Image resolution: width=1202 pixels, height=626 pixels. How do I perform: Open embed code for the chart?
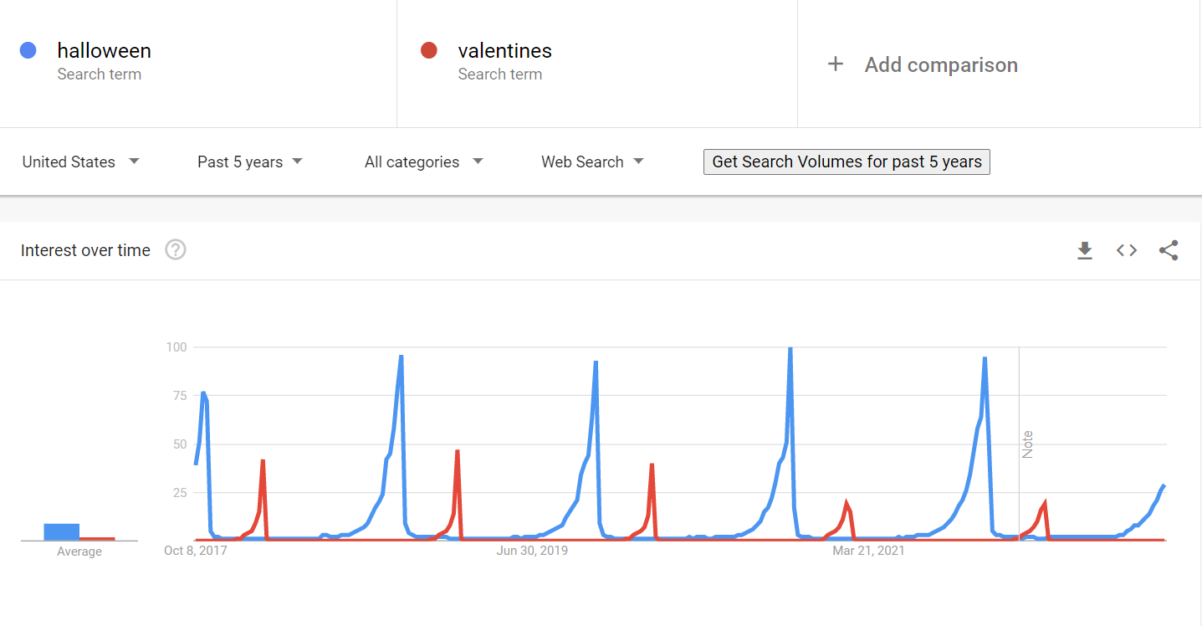[1127, 250]
